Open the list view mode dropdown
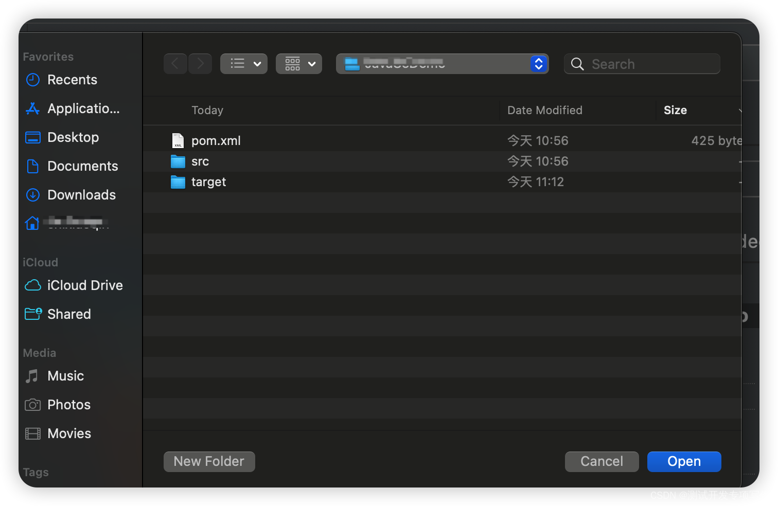This screenshot has height=506, width=778. coord(244,64)
